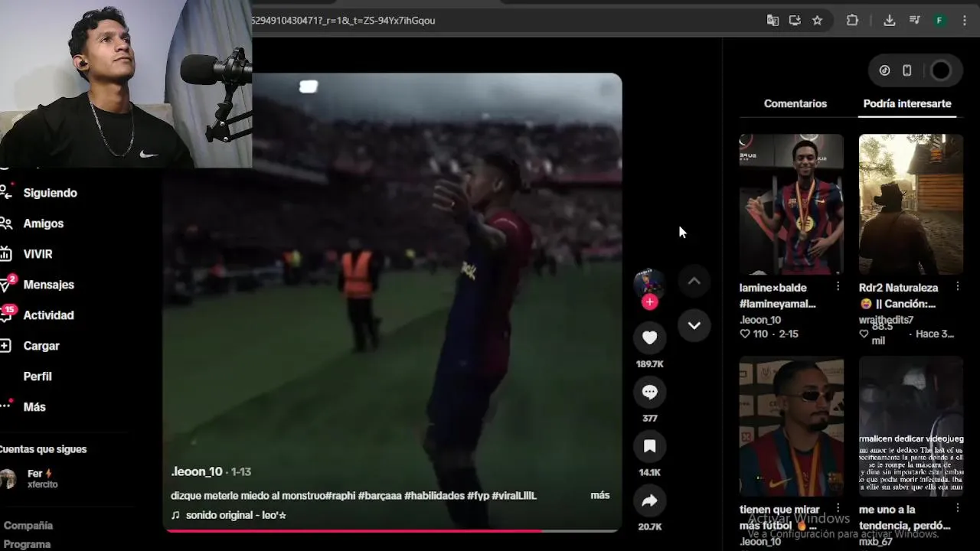Click 'Cuentas que sigues' heading
980x551 pixels.
pos(43,449)
